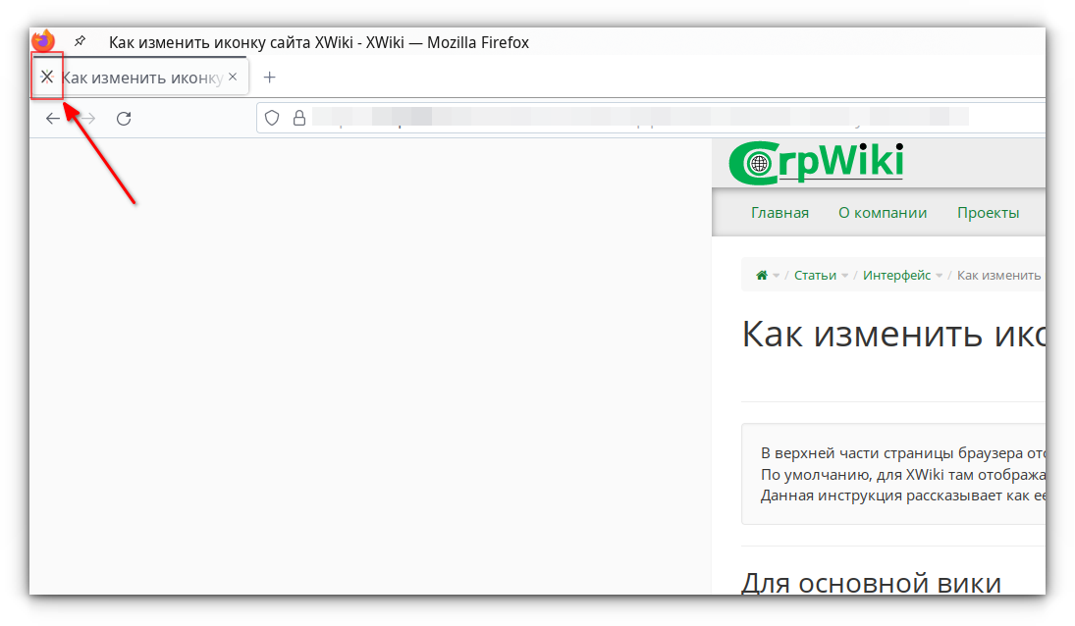Go forward with the forward arrow

[x=87, y=119]
